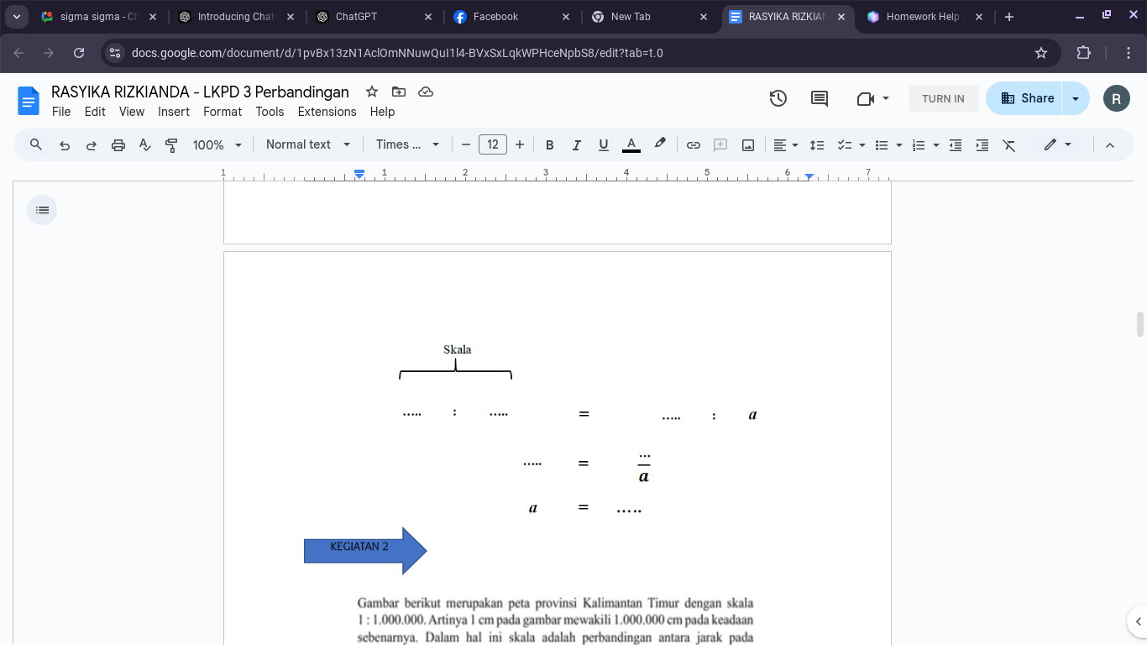Open the Extensions menu
1147x645 pixels.
327,112
